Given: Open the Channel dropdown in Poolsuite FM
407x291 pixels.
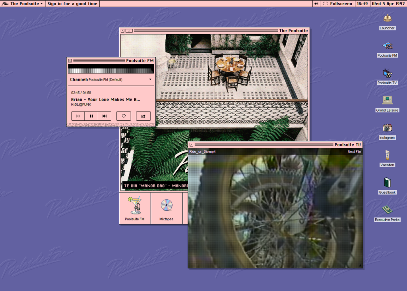Looking at the screenshot, I should [x=111, y=80].
